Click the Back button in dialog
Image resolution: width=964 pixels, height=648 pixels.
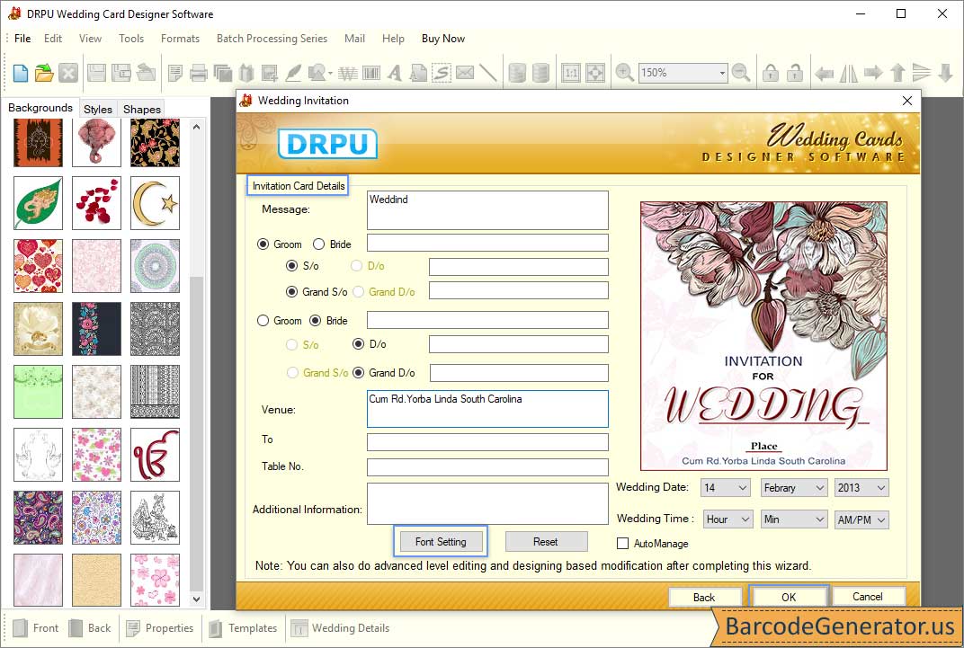pyautogui.click(x=704, y=597)
